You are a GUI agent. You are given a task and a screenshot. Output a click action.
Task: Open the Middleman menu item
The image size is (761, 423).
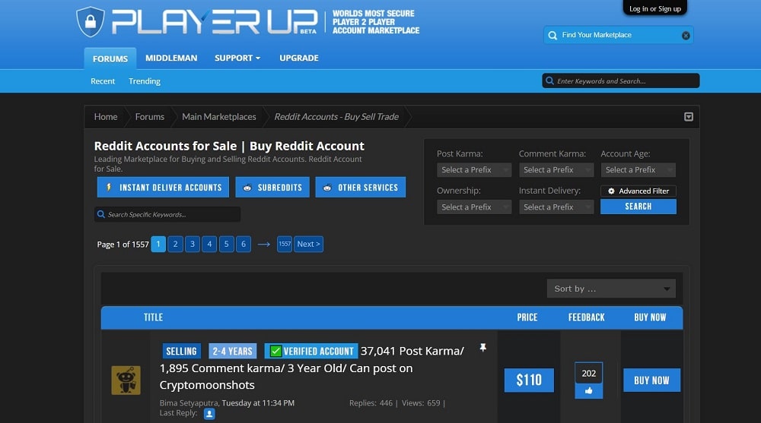tap(171, 58)
